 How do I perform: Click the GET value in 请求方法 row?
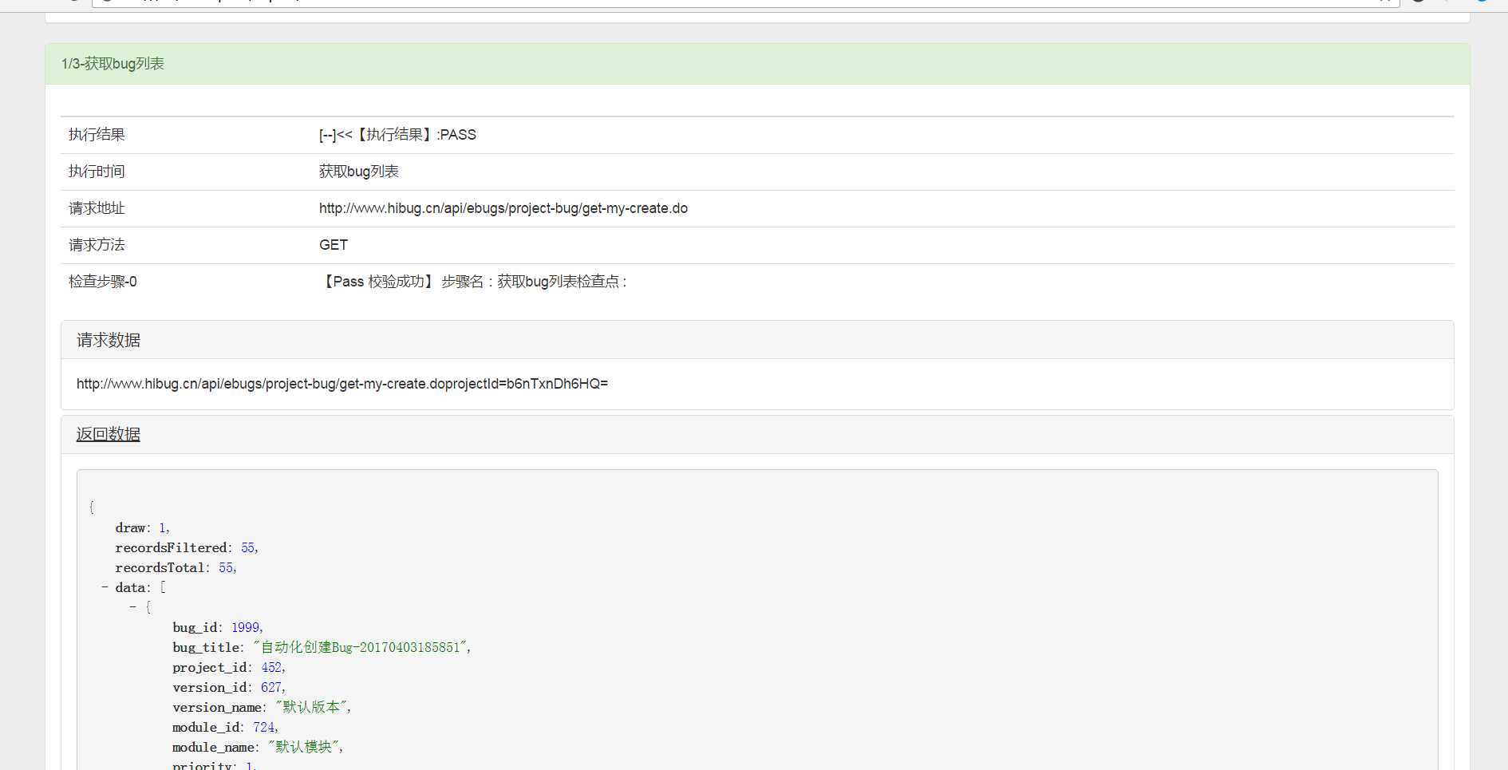click(x=333, y=245)
